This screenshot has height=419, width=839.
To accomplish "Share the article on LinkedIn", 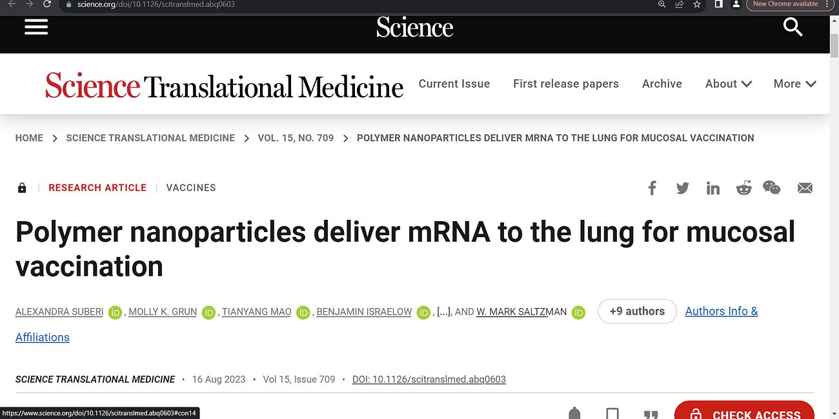I will pyautogui.click(x=713, y=188).
